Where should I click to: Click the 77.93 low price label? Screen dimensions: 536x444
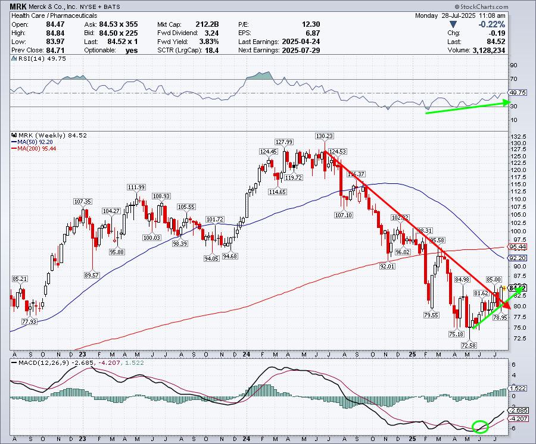(x=29, y=322)
